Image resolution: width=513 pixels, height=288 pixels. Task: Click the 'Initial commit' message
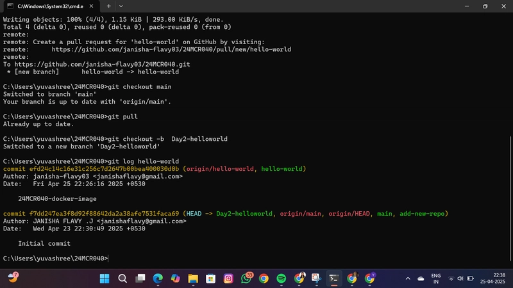click(x=44, y=244)
